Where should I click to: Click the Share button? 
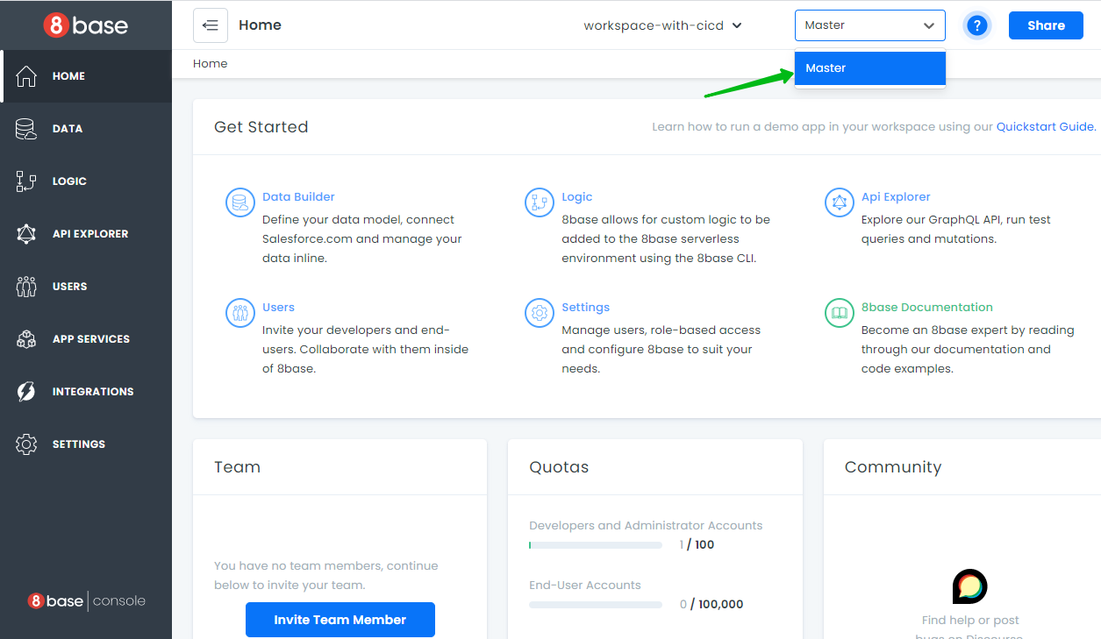click(x=1046, y=25)
